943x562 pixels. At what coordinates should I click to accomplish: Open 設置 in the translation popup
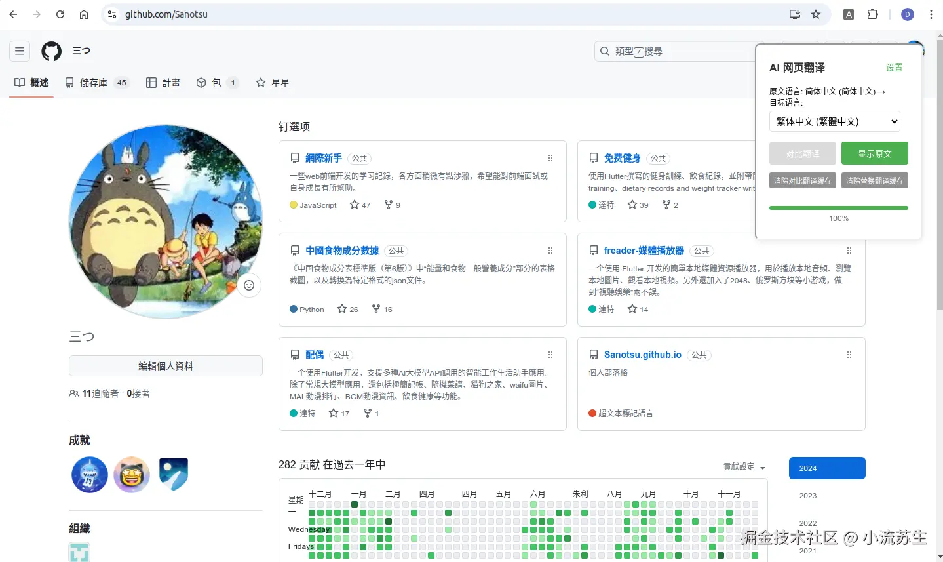(x=895, y=67)
